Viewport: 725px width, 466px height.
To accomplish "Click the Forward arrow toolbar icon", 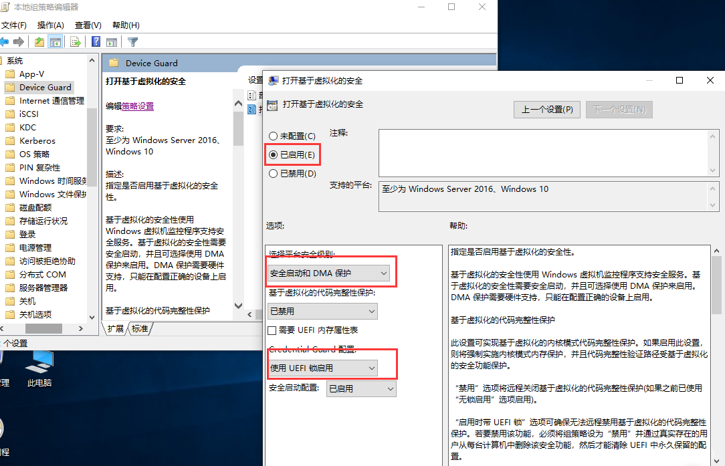I will click(19, 42).
